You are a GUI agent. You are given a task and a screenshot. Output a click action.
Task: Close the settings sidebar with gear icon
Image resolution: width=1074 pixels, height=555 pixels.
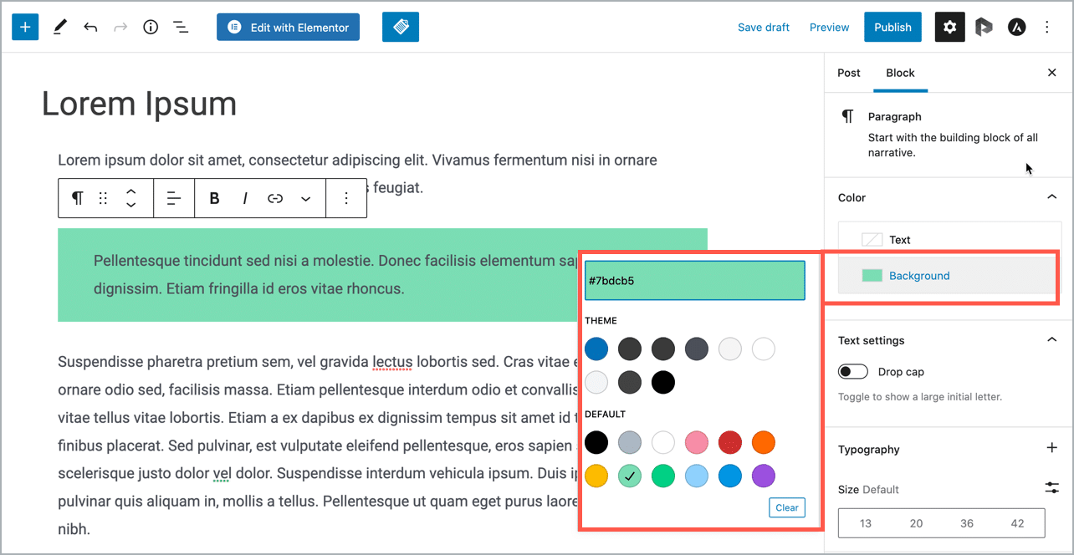pyautogui.click(x=949, y=26)
